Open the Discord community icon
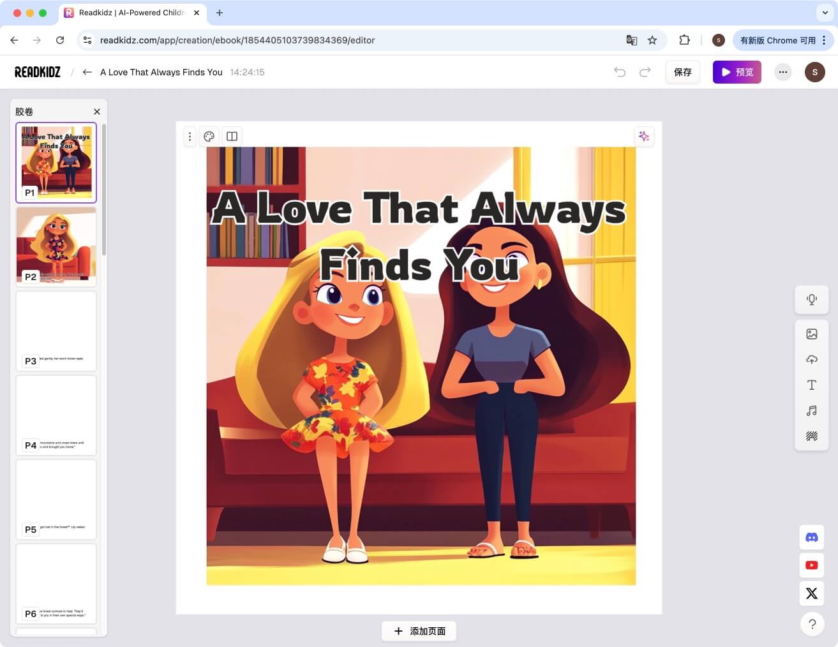This screenshot has width=838, height=647. 811,537
